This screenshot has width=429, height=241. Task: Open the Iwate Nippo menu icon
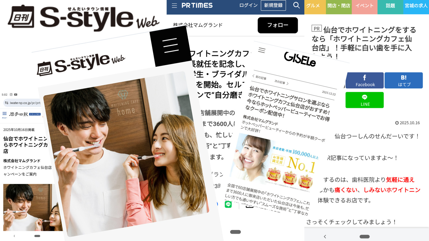point(5,114)
